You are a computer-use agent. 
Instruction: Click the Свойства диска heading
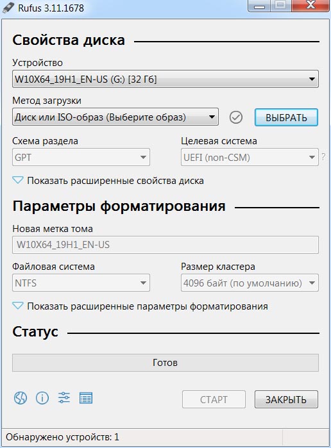(69, 40)
